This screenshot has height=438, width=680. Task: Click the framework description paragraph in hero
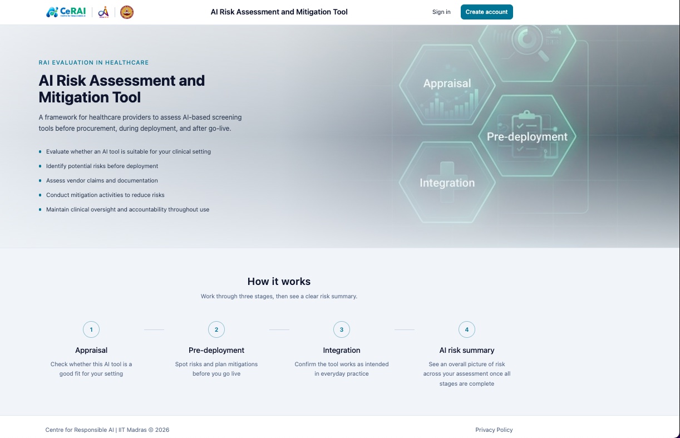pyautogui.click(x=140, y=123)
